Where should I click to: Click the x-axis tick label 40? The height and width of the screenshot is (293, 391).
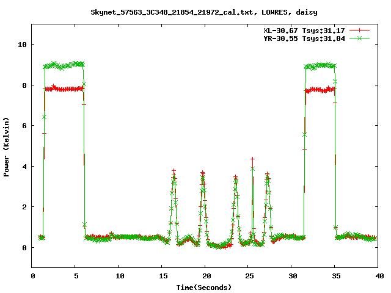click(x=379, y=276)
